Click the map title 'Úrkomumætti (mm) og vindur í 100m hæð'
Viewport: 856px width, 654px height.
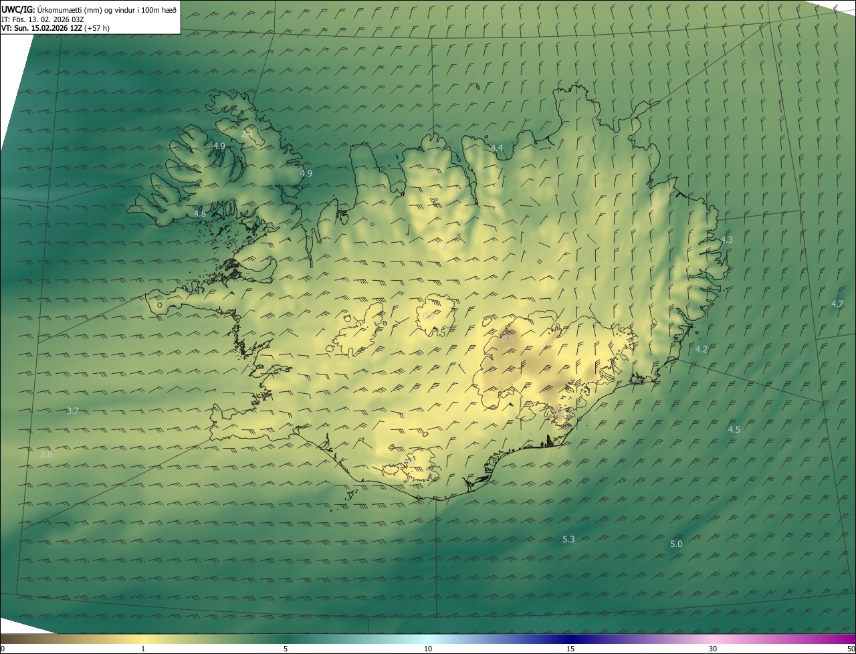pos(106,9)
